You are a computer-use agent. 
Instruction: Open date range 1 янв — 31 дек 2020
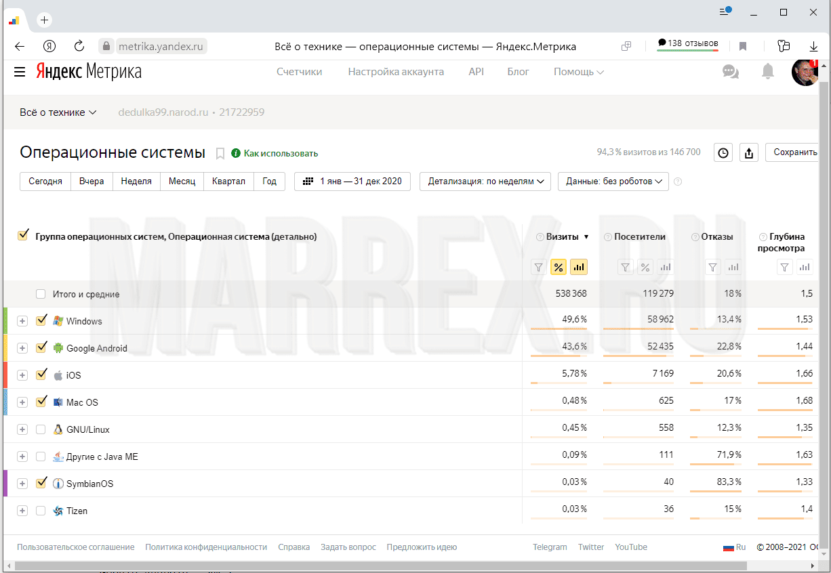352,182
